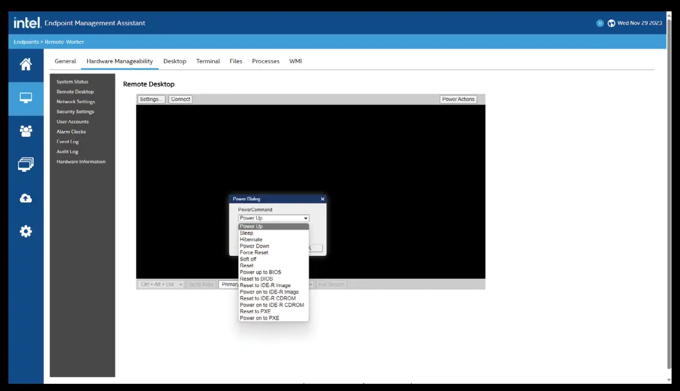The image size is (680, 391).
Task: Open Alarm Clocks in the side menu
Action: [71, 132]
